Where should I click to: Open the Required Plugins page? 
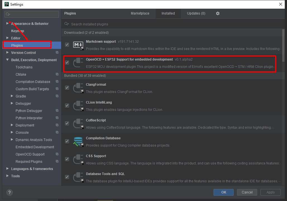coord(29,161)
